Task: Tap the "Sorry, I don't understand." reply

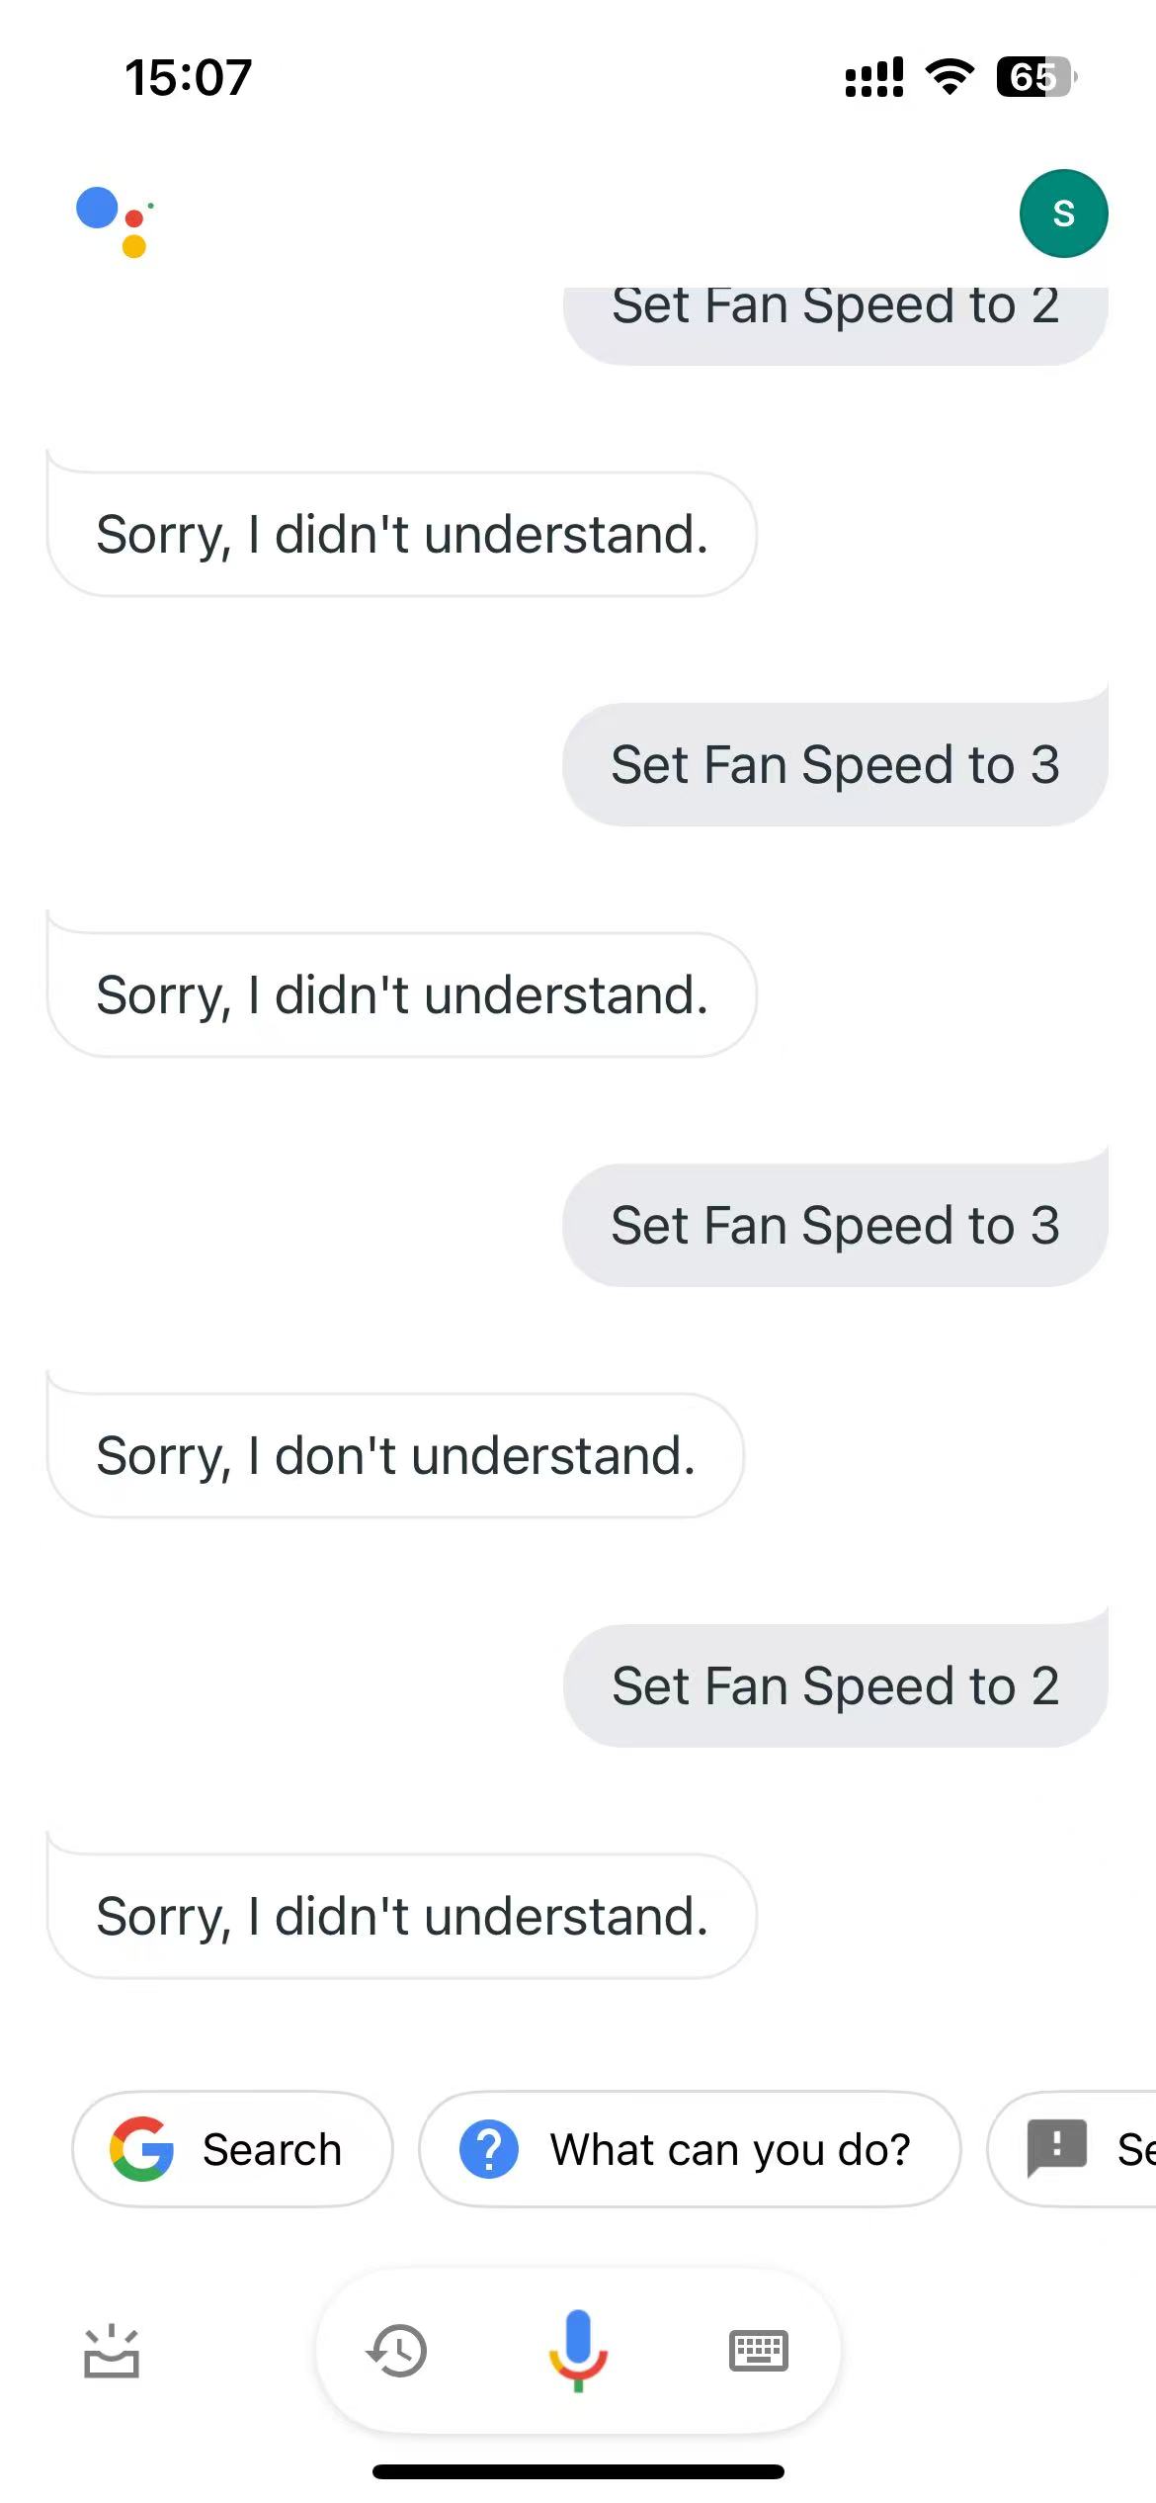Action: click(395, 1455)
